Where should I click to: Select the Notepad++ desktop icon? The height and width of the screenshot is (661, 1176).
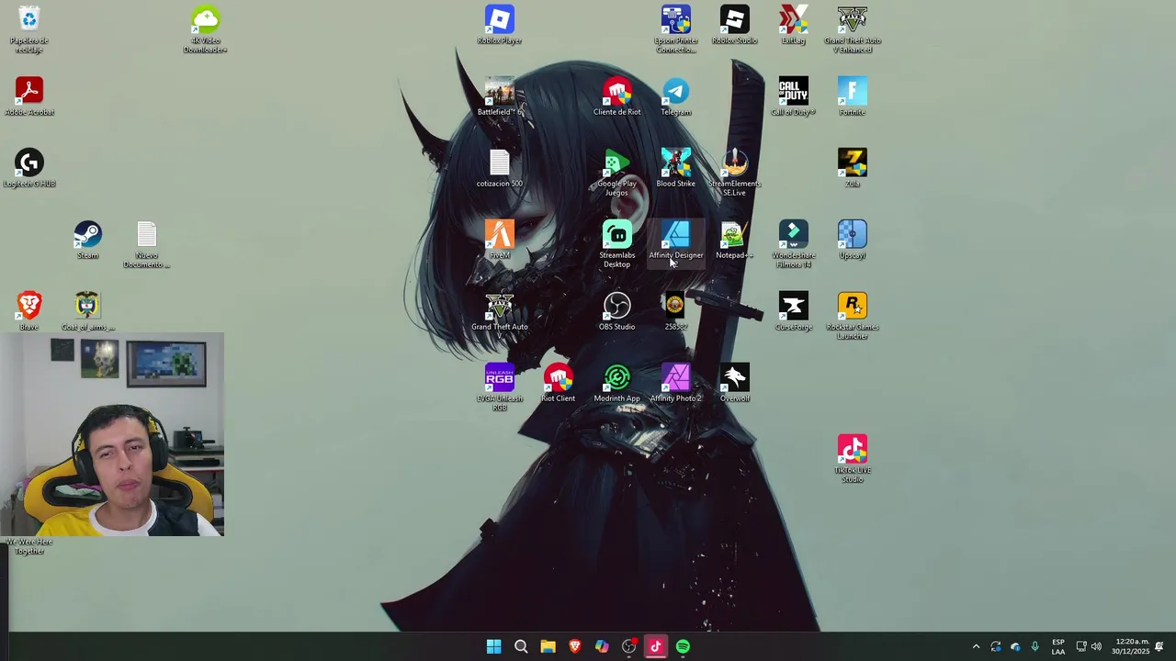point(735,240)
